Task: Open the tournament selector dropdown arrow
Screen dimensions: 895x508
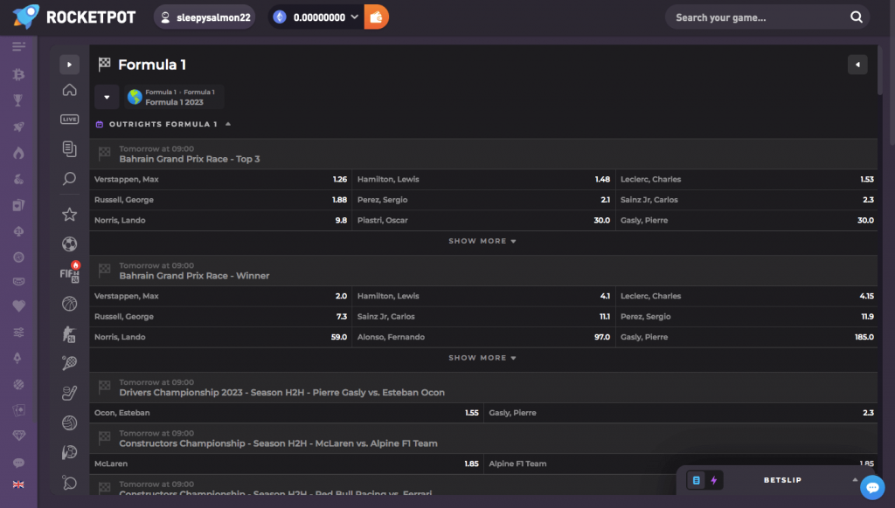Action: pyautogui.click(x=107, y=97)
